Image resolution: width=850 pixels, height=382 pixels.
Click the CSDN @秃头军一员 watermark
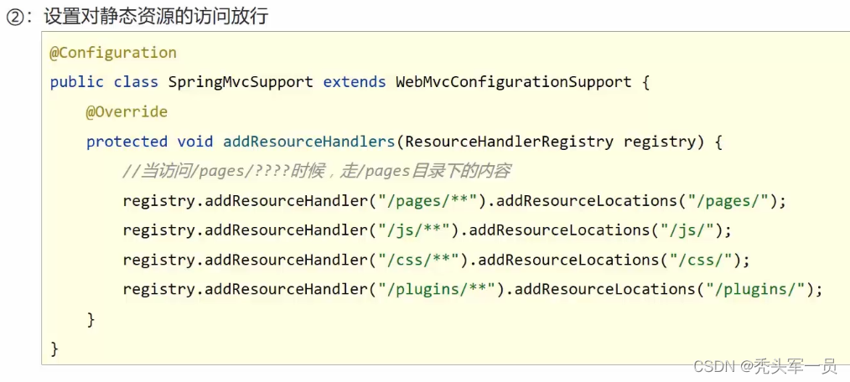765,366
